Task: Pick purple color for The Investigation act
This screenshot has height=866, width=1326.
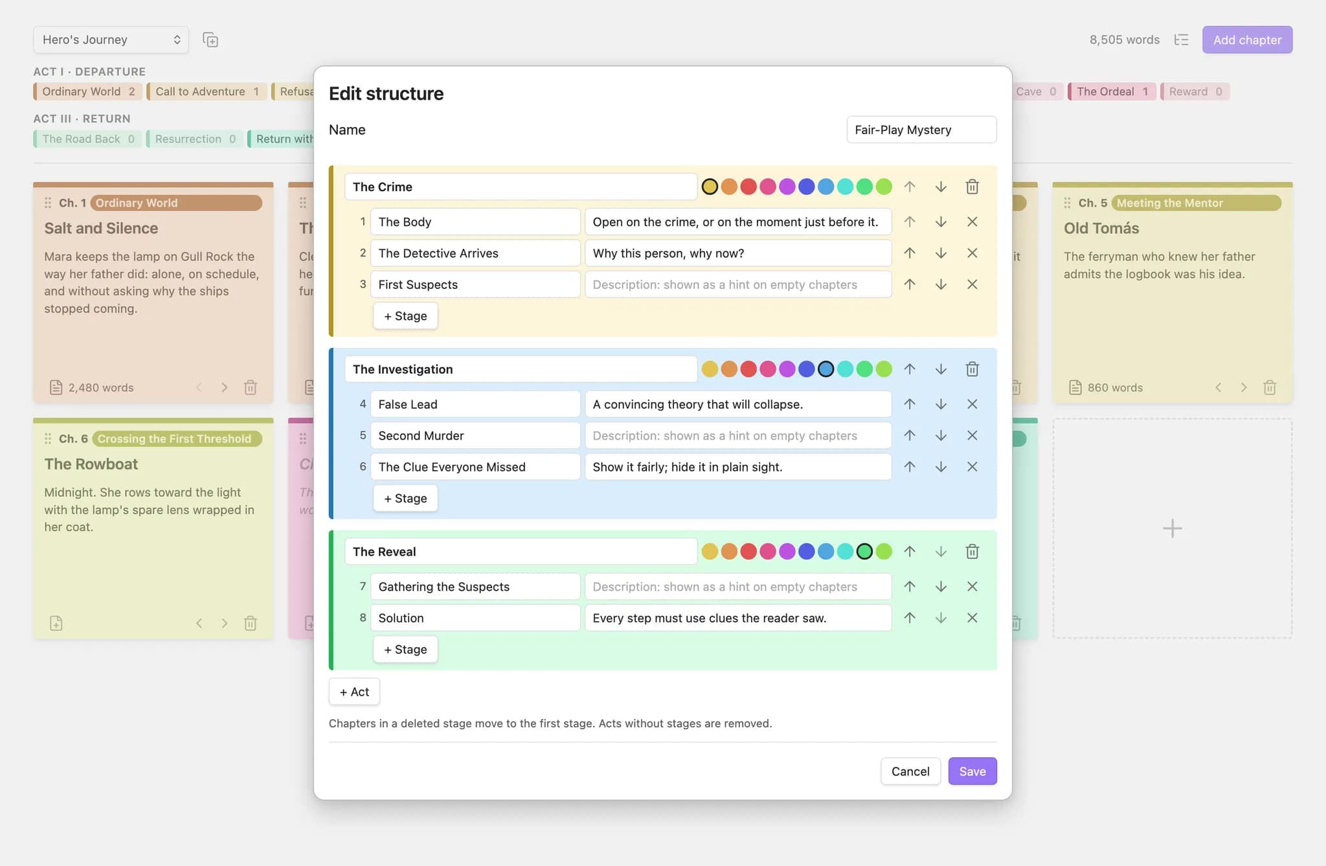Action: (x=787, y=369)
